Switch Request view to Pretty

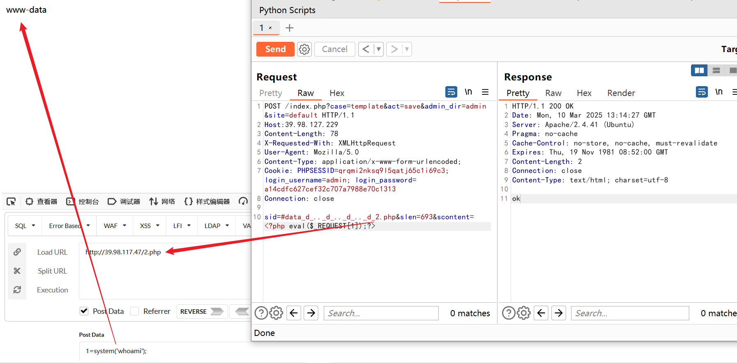(271, 93)
